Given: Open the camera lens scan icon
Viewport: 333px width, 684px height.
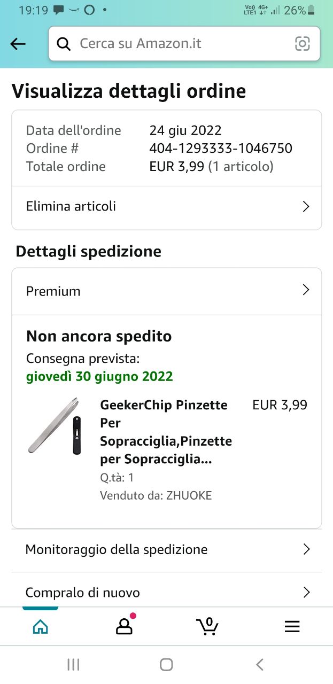Looking at the screenshot, I should [x=303, y=44].
